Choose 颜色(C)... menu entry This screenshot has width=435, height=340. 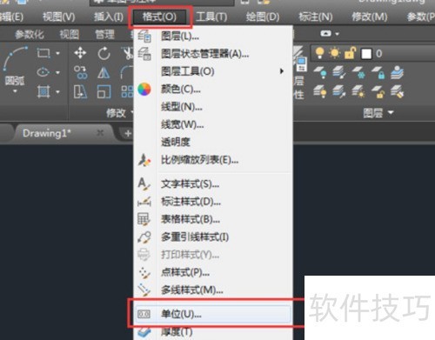213,90
